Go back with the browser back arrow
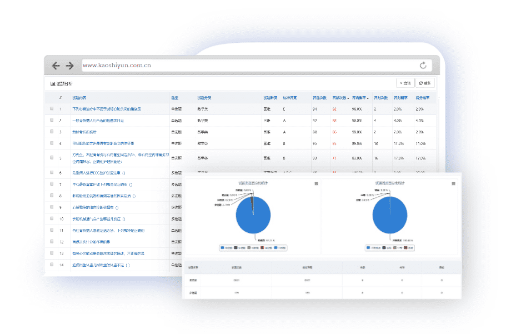Image resolution: width=511 pixels, height=334 pixels. click(x=56, y=66)
